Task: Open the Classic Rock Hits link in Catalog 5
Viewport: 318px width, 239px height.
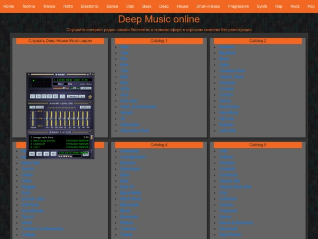Action: tap(235, 186)
